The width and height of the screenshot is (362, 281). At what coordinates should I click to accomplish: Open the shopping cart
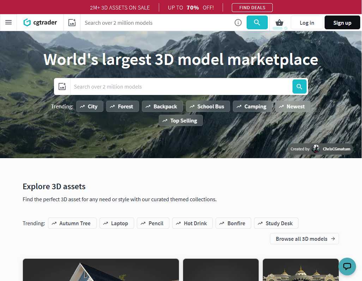point(279,22)
